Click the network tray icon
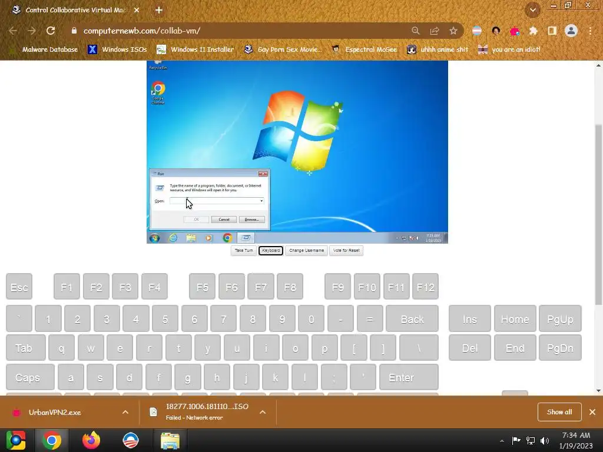 531,440
